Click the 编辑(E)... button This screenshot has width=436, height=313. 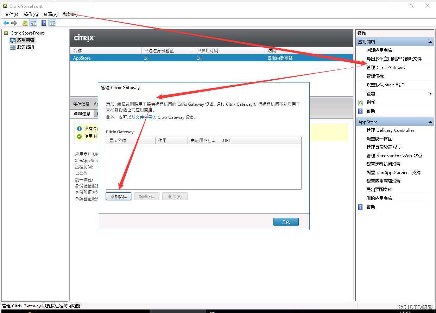pyautogui.click(x=147, y=196)
